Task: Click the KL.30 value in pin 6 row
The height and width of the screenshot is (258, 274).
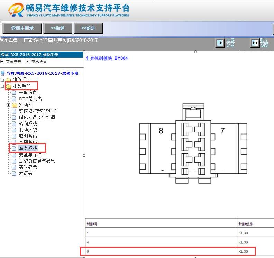Action: pyautogui.click(x=243, y=251)
